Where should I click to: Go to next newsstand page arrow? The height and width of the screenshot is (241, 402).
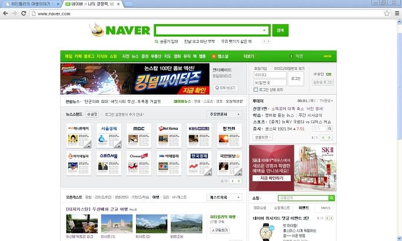tap(239, 181)
